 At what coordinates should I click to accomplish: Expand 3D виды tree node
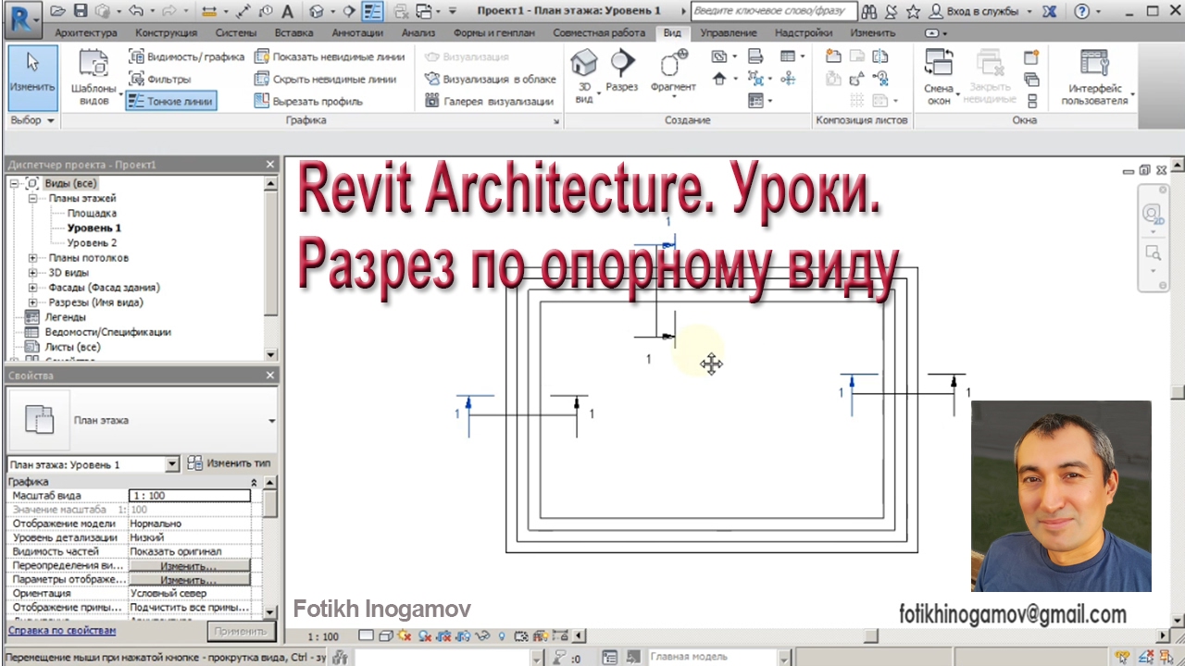point(32,273)
